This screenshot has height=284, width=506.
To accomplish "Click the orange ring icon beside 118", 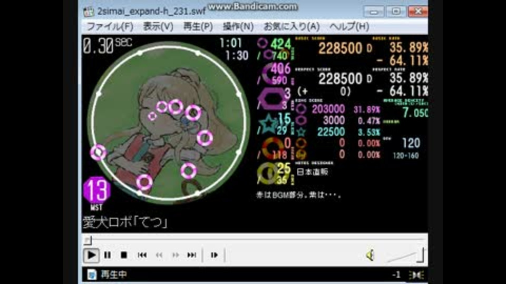I will (x=272, y=148).
